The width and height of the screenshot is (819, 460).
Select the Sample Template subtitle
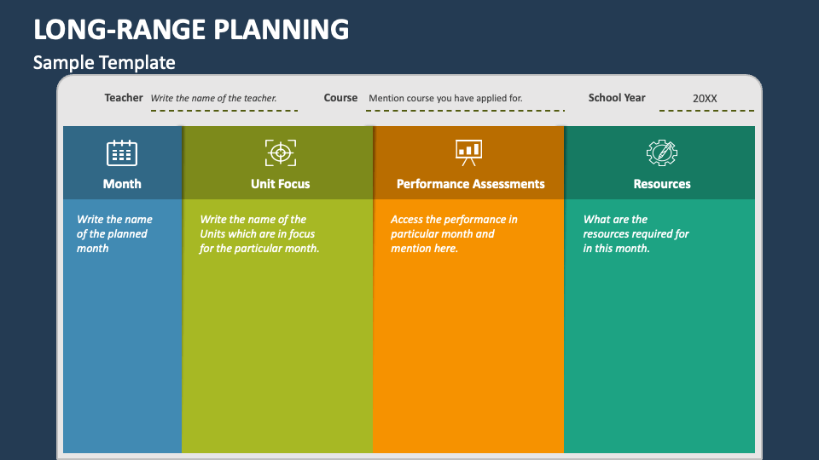click(104, 62)
